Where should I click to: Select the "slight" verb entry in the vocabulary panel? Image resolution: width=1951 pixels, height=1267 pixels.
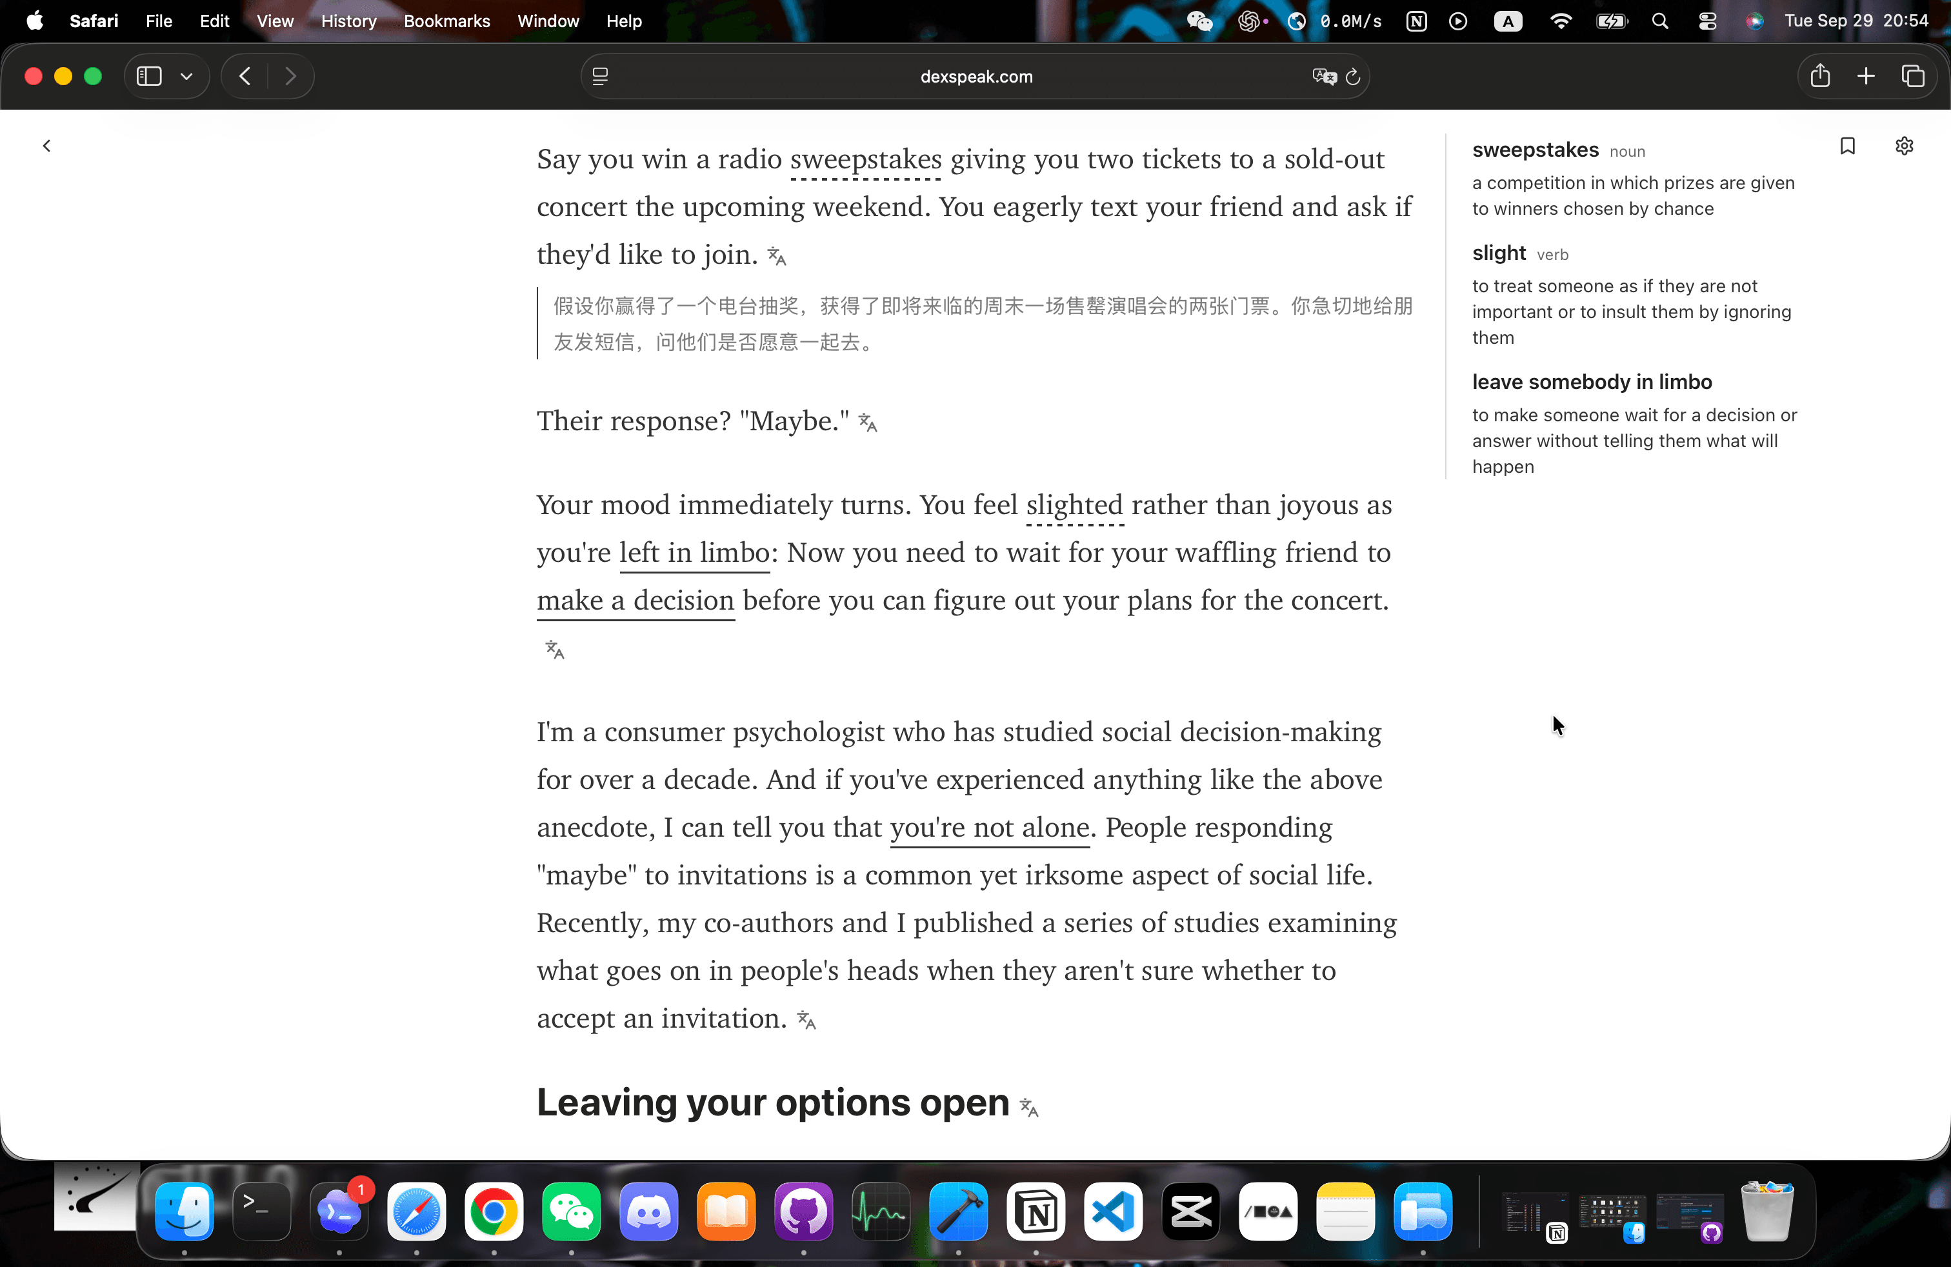(x=1634, y=294)
